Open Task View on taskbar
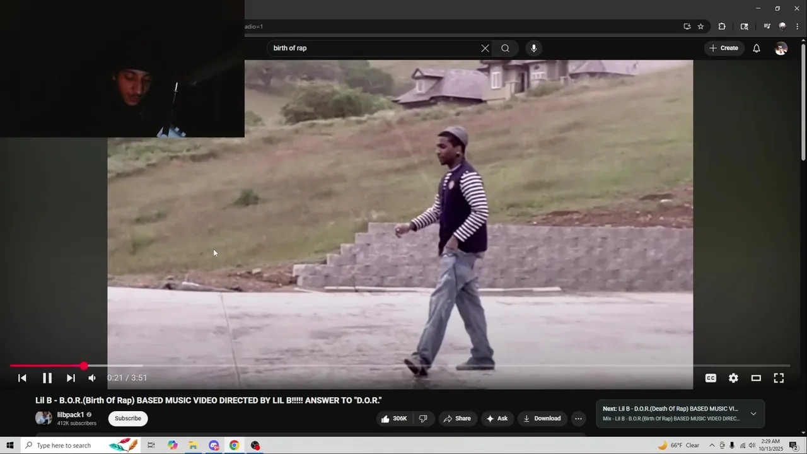807x454 pixels. point(151,445)
